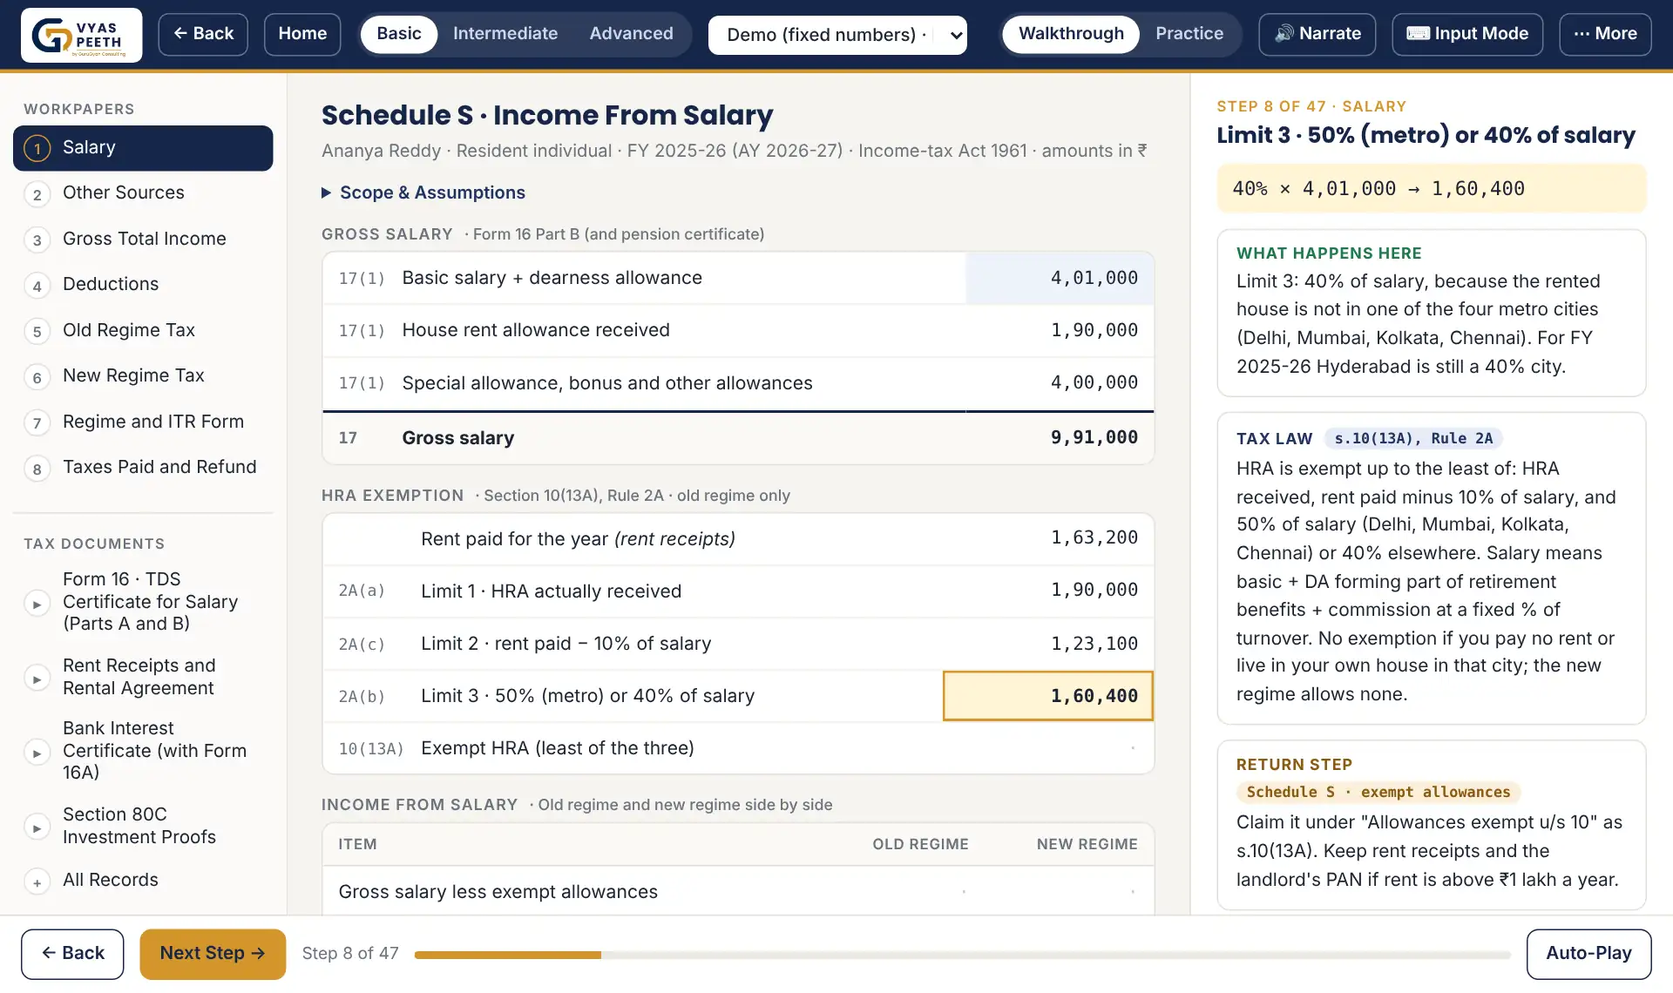Open step 8 Taxes Paid and Refund
1673x993 pixels.
[x=143, y=468]
